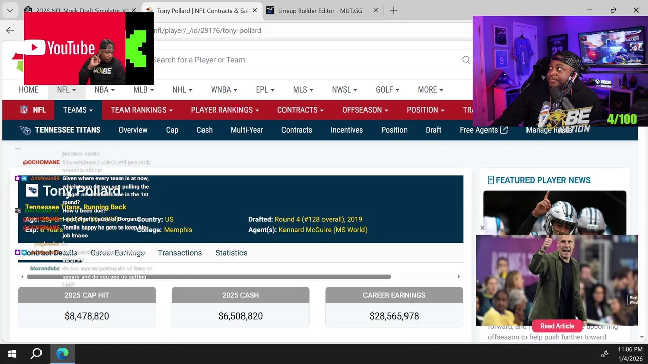Click the Microsoft Edge taskbar icon
The height and width of the screenshot is (364, 648).
(62, 354)
